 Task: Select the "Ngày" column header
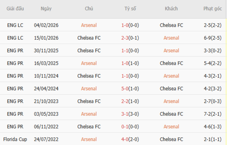(46, 9)
